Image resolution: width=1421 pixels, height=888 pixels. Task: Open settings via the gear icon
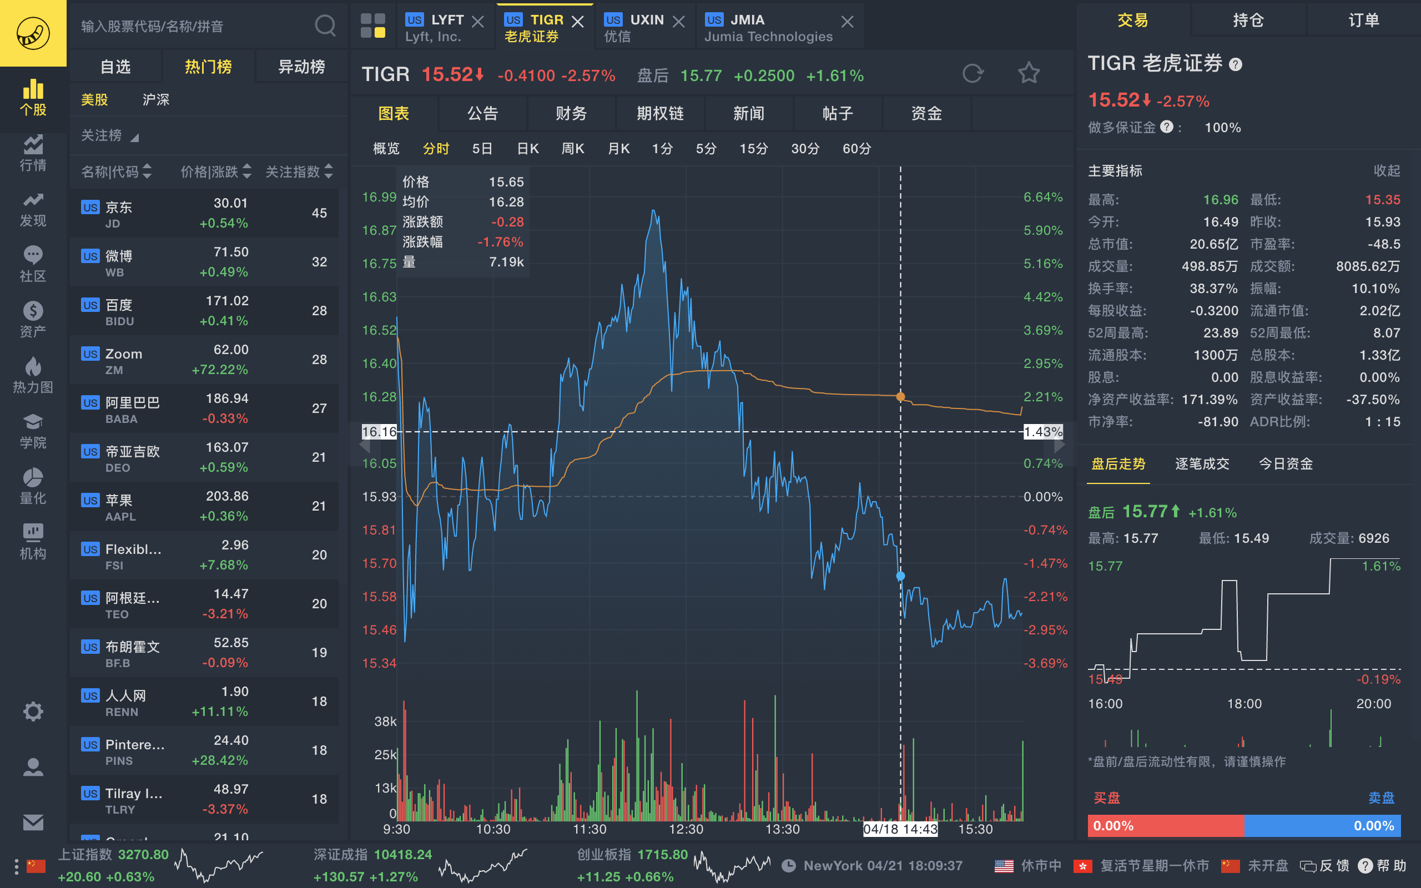[x=33, y=711]
